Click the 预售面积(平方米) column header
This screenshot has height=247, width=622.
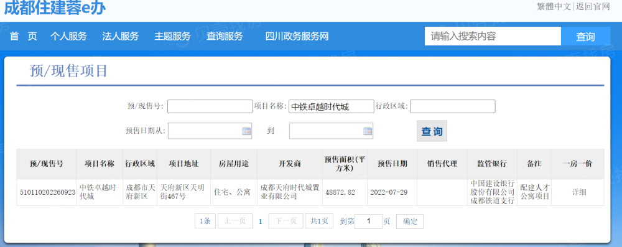click(x=345, y=164)
